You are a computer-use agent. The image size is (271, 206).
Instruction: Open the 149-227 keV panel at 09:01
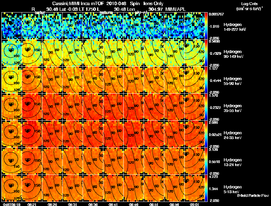point(194,26)
